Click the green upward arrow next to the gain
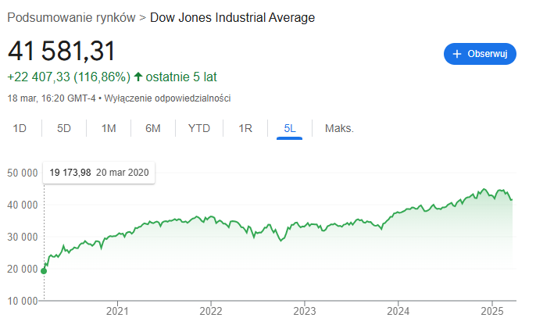Image resolution: width=536 pixels, height=325 pixels. point(138,77)
